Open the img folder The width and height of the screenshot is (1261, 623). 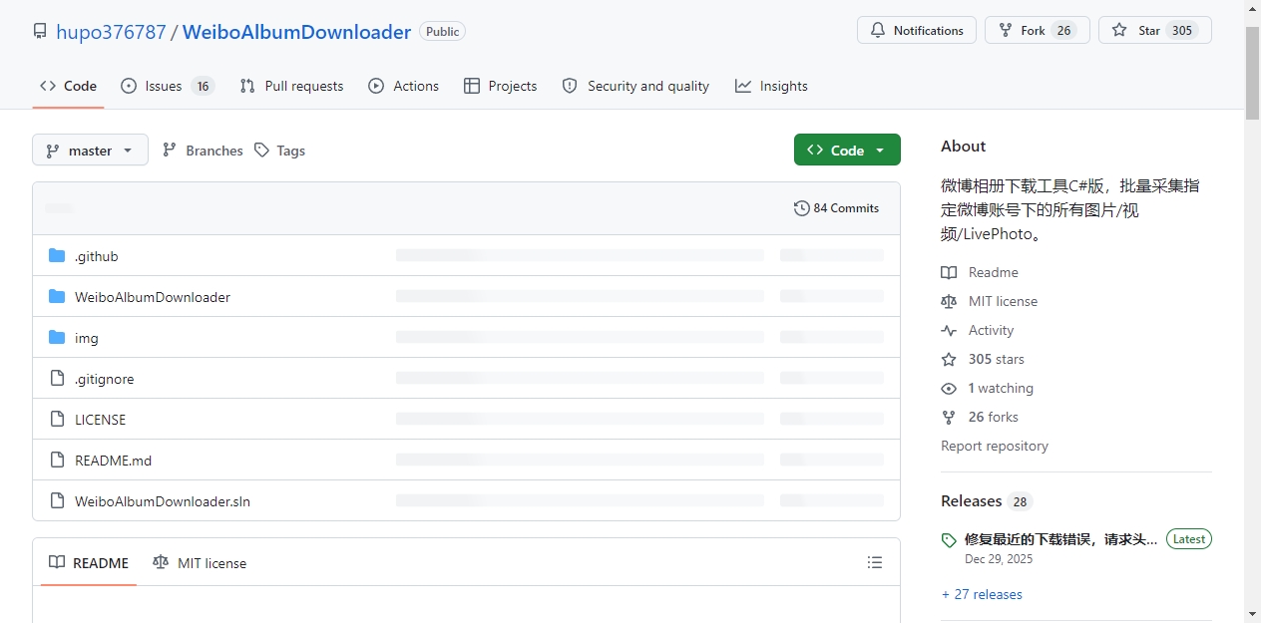coord(87,338)
